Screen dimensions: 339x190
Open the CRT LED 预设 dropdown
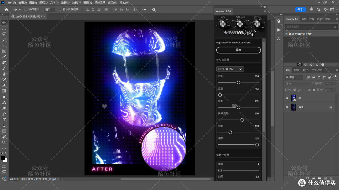[x=230, y=69]
